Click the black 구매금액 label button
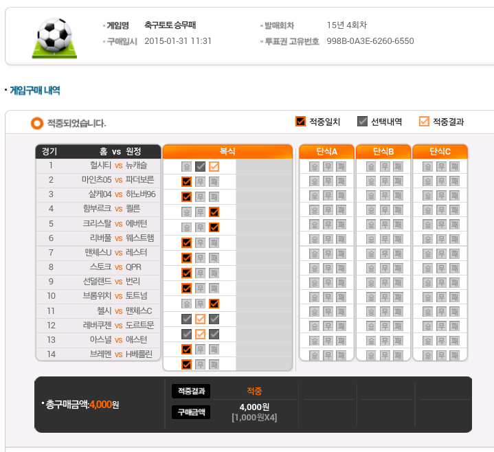This screenshot has height=452, width=494. [x=191, y=411]
